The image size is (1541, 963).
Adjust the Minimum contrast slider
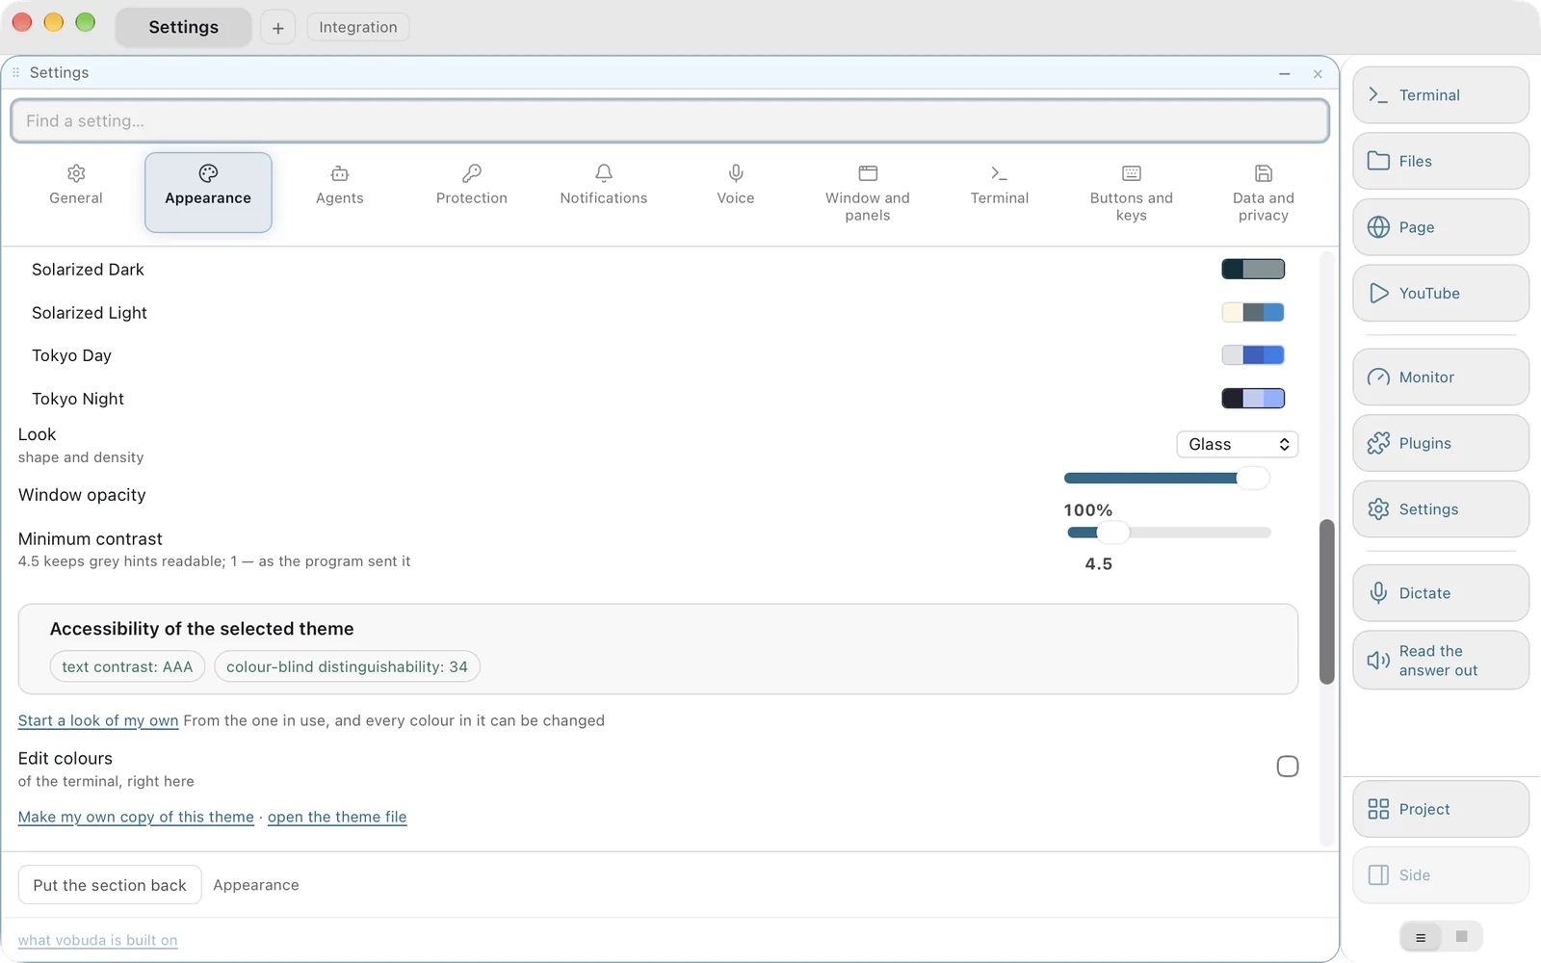[x=1169, y=533]
